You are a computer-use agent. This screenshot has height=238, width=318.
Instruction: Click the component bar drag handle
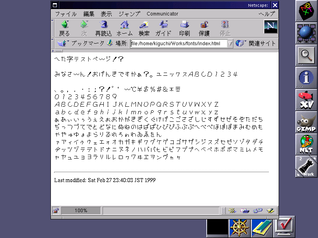point(223,211)
